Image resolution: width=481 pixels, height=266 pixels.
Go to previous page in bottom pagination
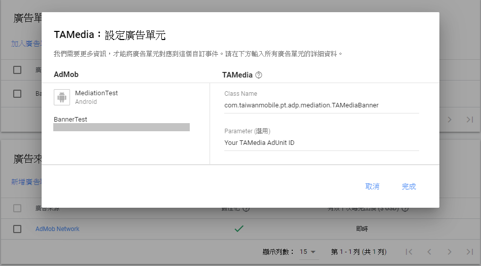point(429,252)
